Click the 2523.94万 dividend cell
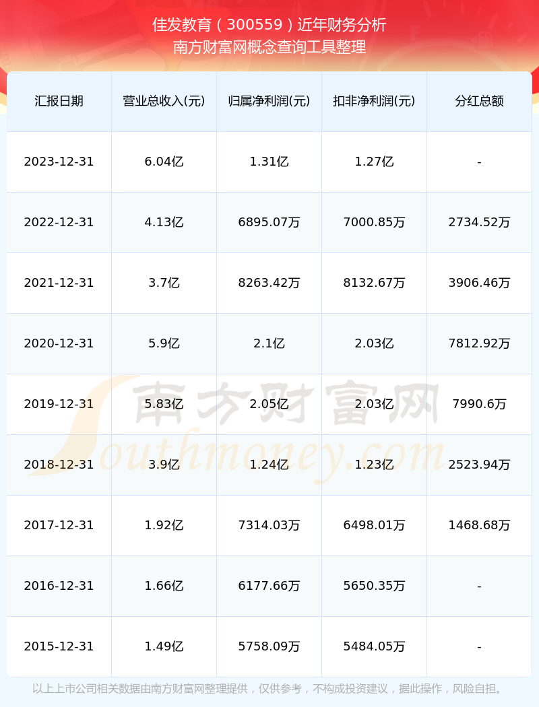 (x=480, y=465)
